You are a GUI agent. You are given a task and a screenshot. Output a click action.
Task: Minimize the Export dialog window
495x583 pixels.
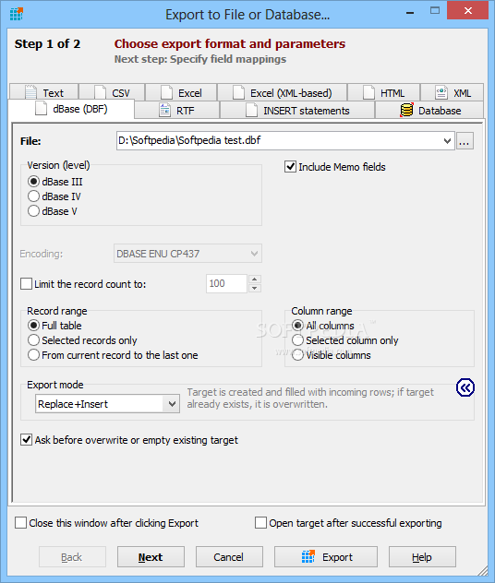[x=410, y=11]
